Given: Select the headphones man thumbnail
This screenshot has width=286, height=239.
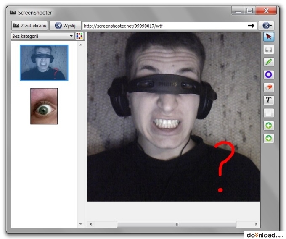Looking at the screenshot, I should pyautogui.click(x=44, y=63).
